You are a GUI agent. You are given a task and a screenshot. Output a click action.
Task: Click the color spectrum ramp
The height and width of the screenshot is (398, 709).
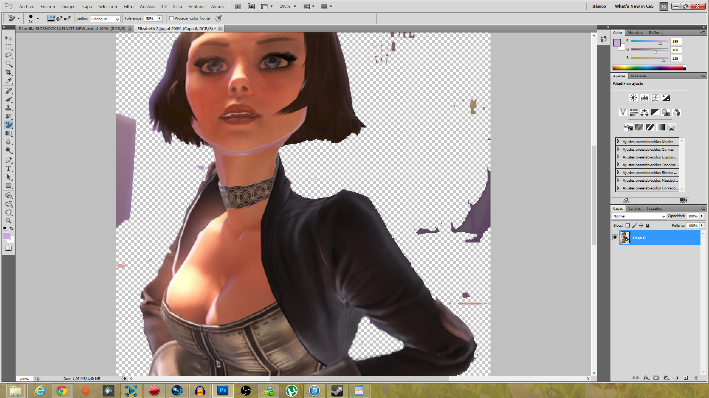click(x=648, y=68)
